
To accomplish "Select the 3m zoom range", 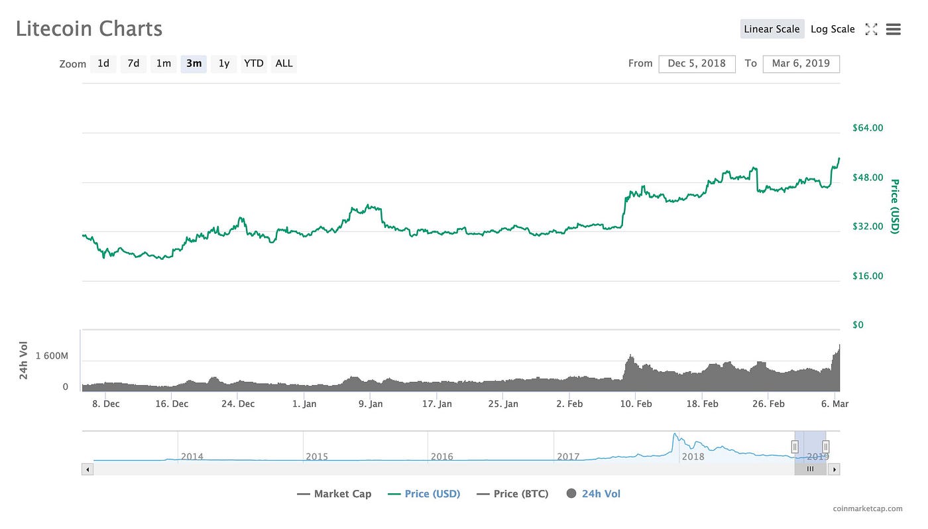I will point(194,64).
